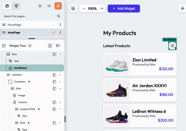The image size is (186, 131).
Task: Collapse the top Row dropdown arrow
Action: (60, 54)
